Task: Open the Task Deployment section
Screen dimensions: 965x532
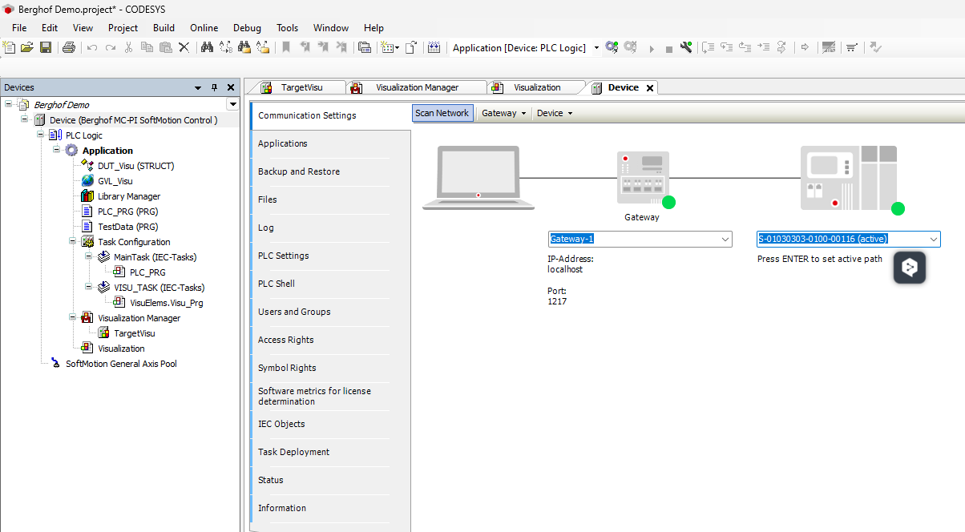Action: (x=321, y=452)
